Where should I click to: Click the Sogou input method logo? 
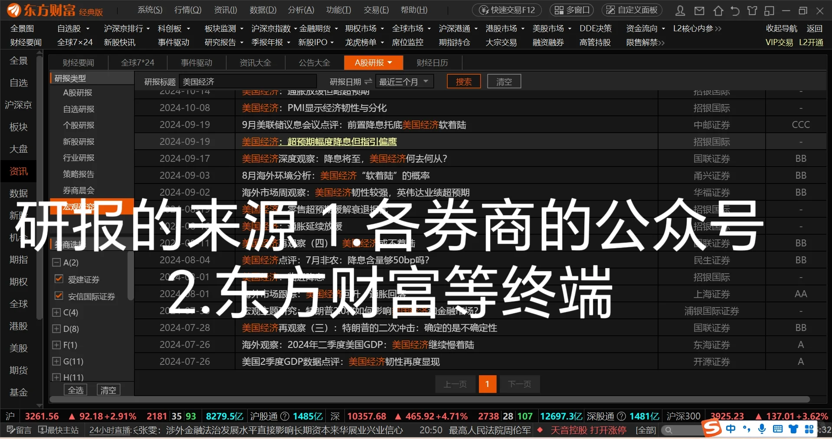pos(712,429)
